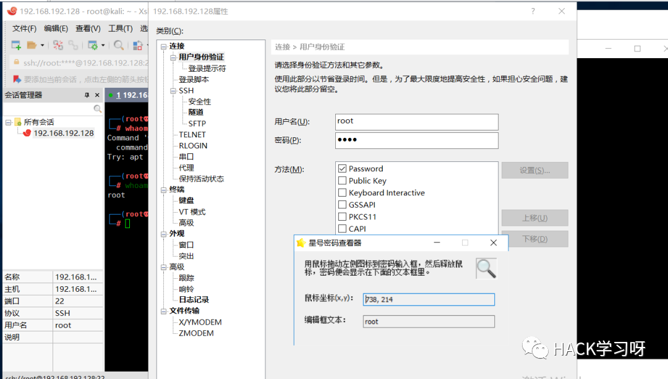Image resolution: width=668 pixels, height=379 pixels.
Task: Select VT 模式 in category tree
Action: point(192,211)
